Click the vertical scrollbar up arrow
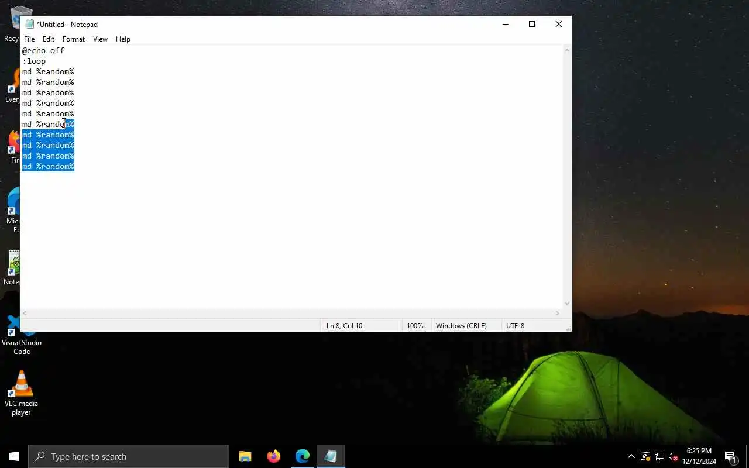749x468 pixels. click(x=567, y=50)
